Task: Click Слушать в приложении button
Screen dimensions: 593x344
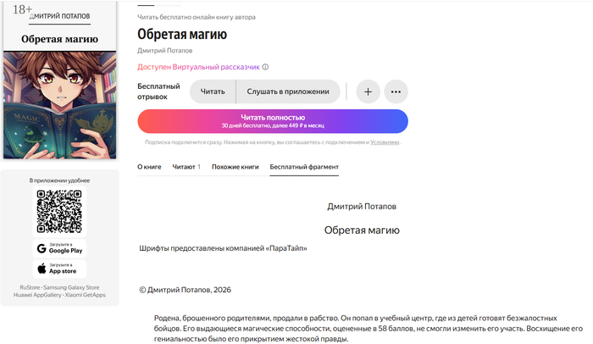Action: click(x=288, y=92)
